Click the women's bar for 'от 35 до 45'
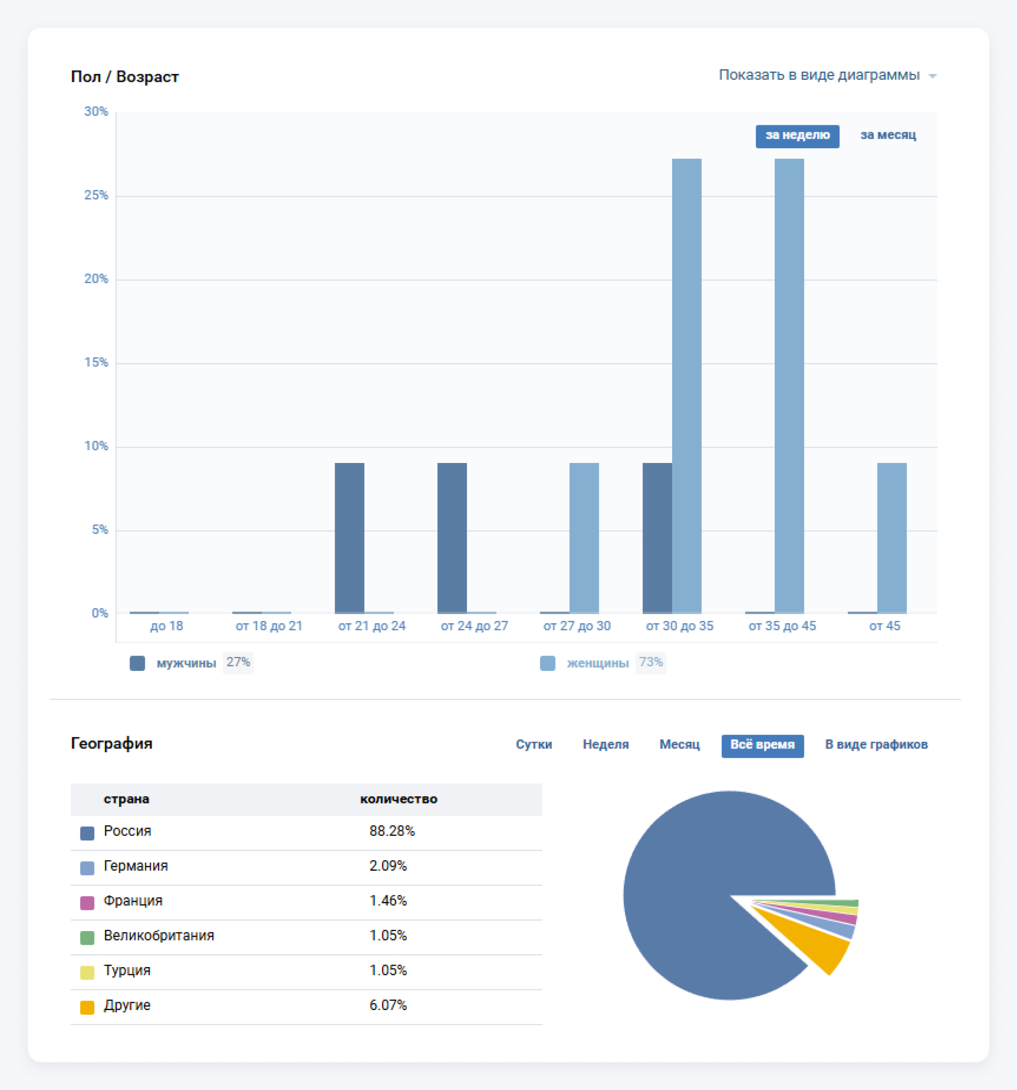This screenshot has width=1017, height=1090. click(789, 386)
